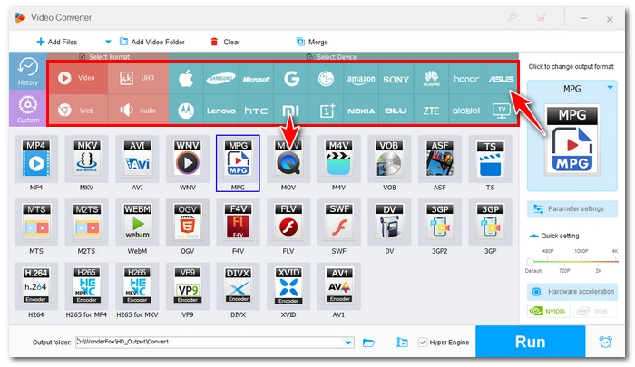Select the H264 encoder icon

[x=36, y=286]
